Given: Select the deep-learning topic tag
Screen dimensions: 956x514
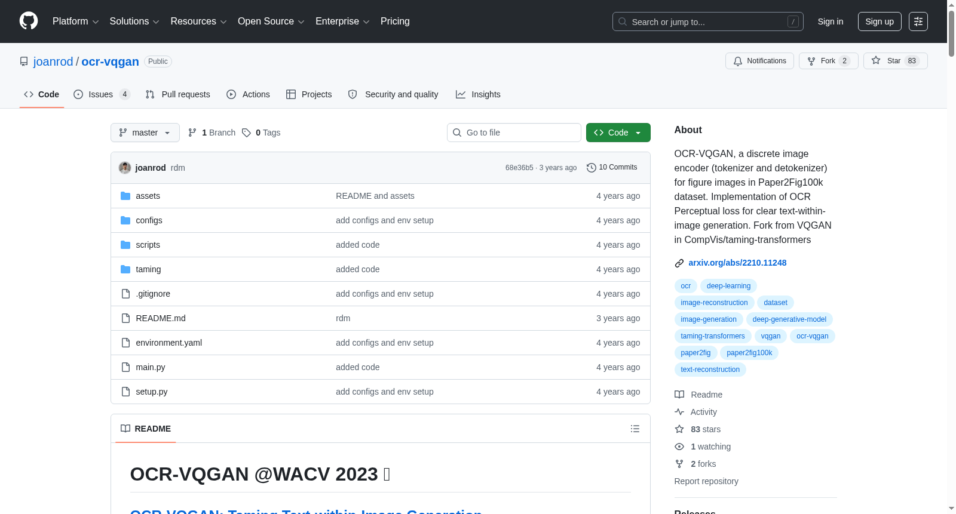Looking at the screenshot, I should coord(728,286).
